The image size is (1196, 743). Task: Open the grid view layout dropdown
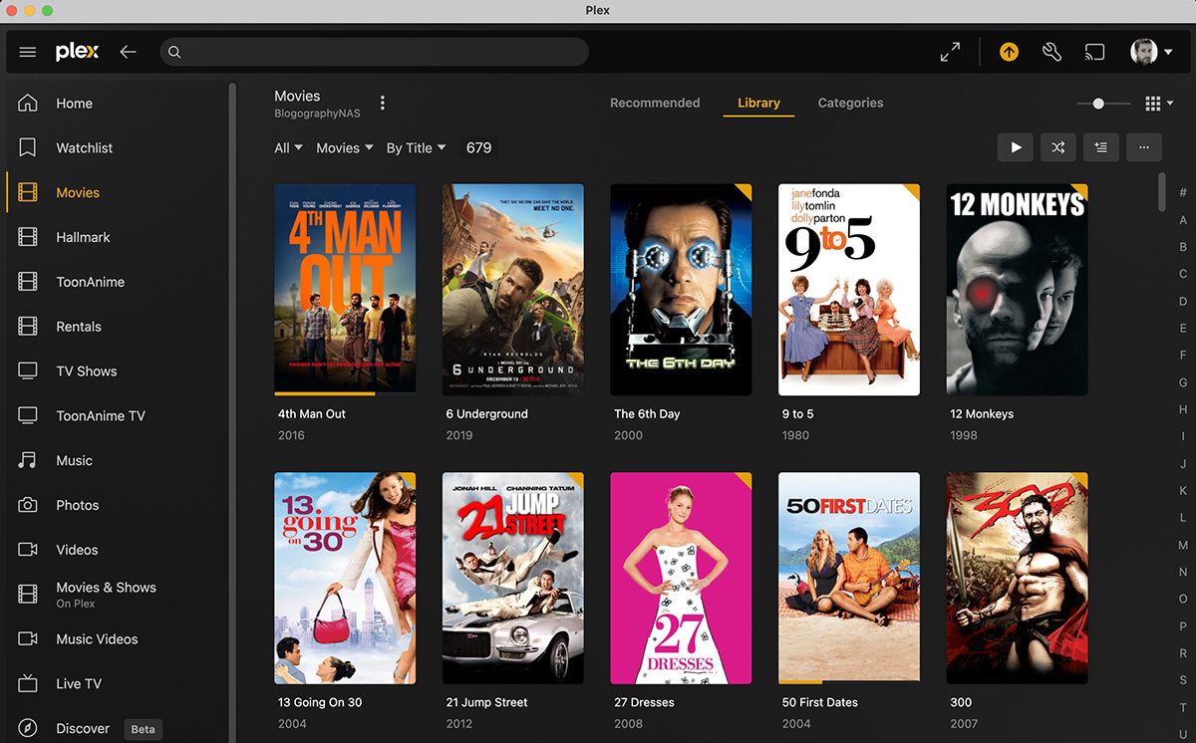[x=1159, y=104]
